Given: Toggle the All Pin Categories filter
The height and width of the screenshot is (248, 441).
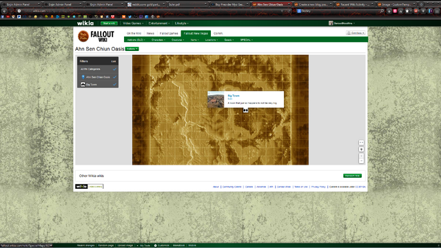Looking at the screenshot, I should 98,69.
